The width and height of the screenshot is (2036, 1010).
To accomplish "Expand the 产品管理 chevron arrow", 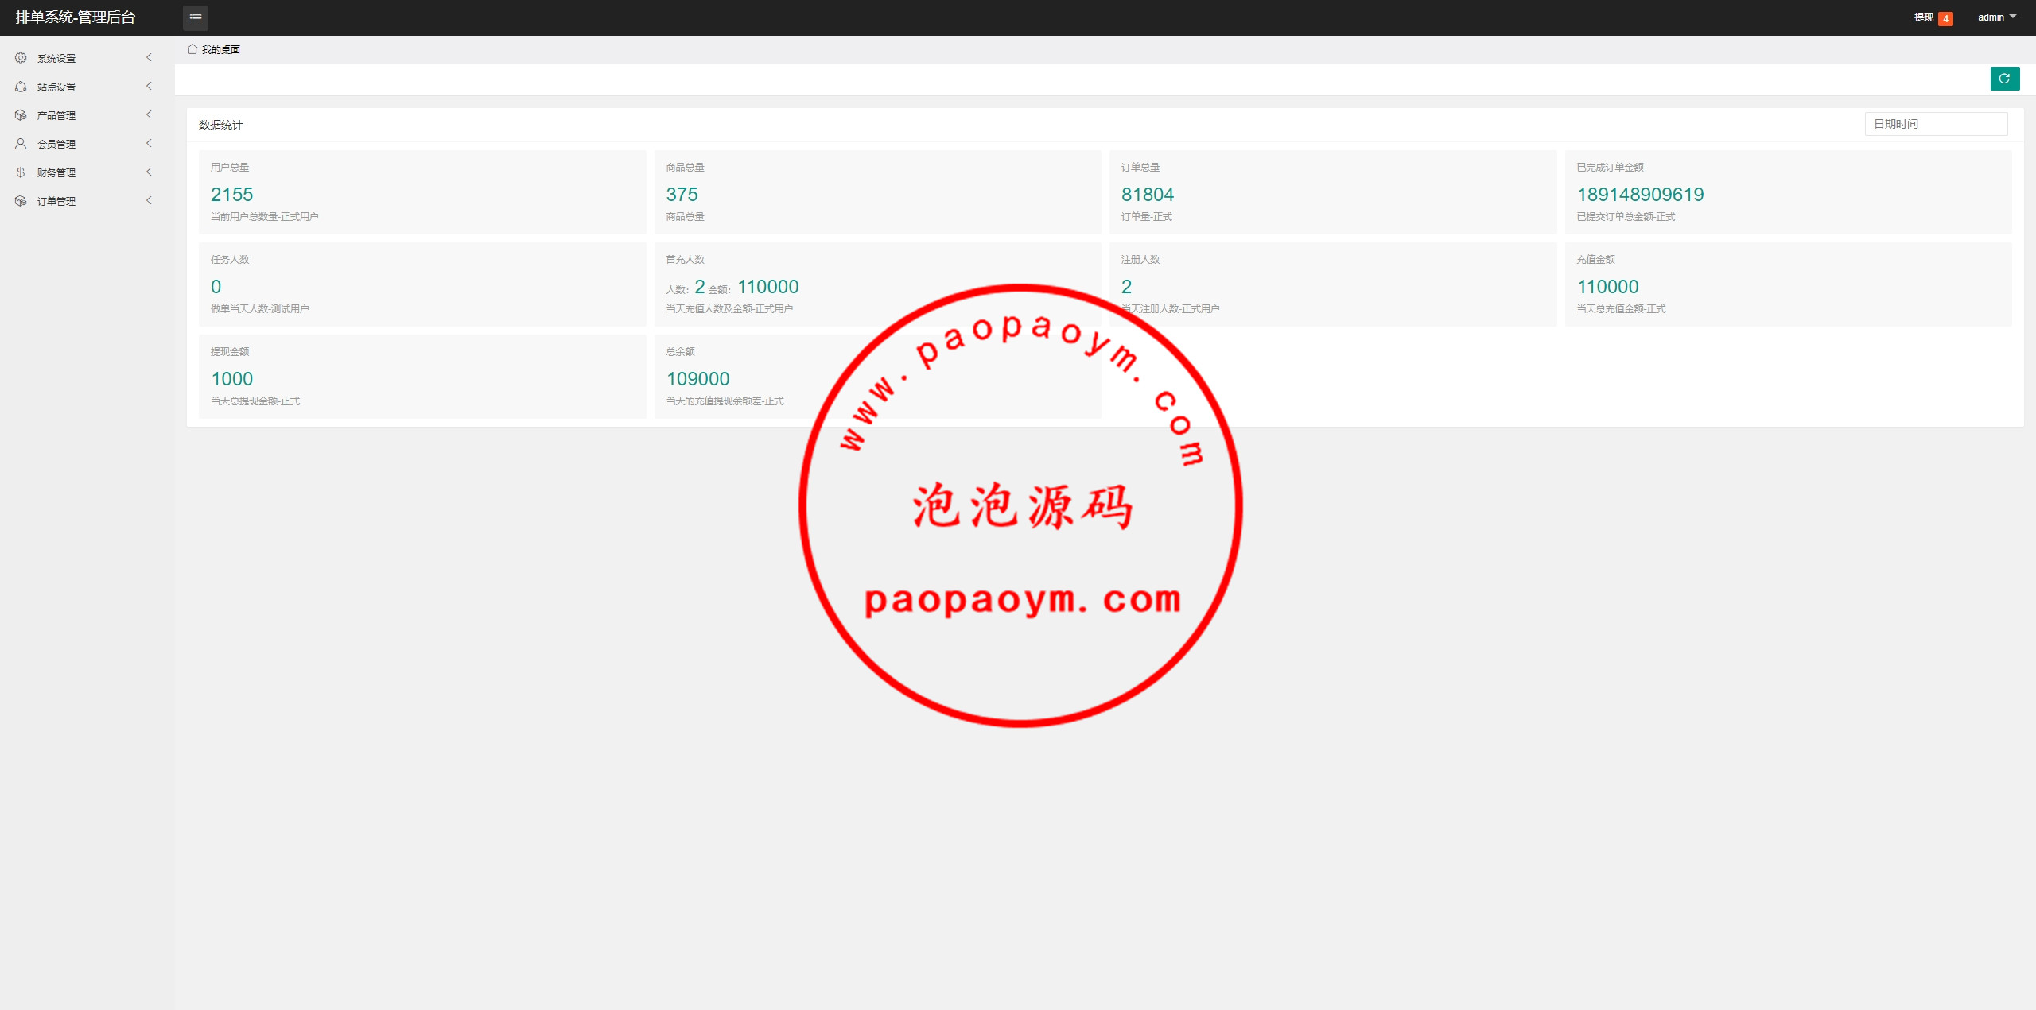I will 149,115.
